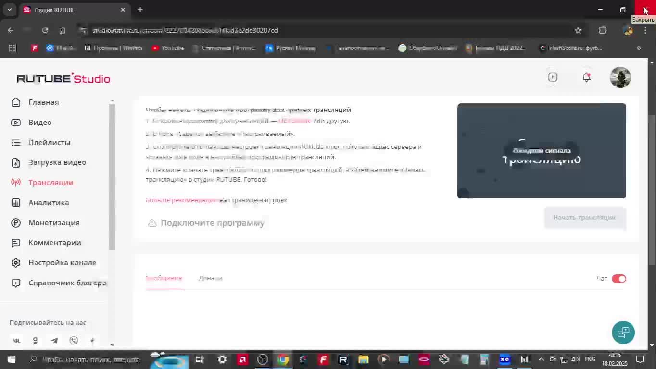Open the Аналитика chart icon

click(16, 203)
